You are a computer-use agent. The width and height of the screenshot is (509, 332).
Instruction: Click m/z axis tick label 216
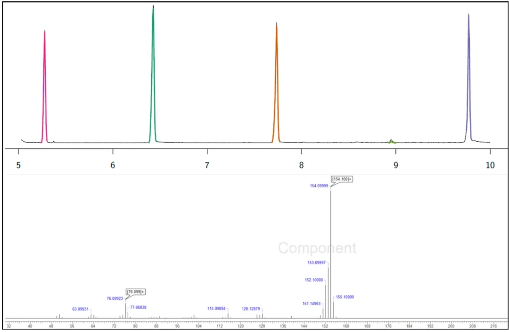493,326
